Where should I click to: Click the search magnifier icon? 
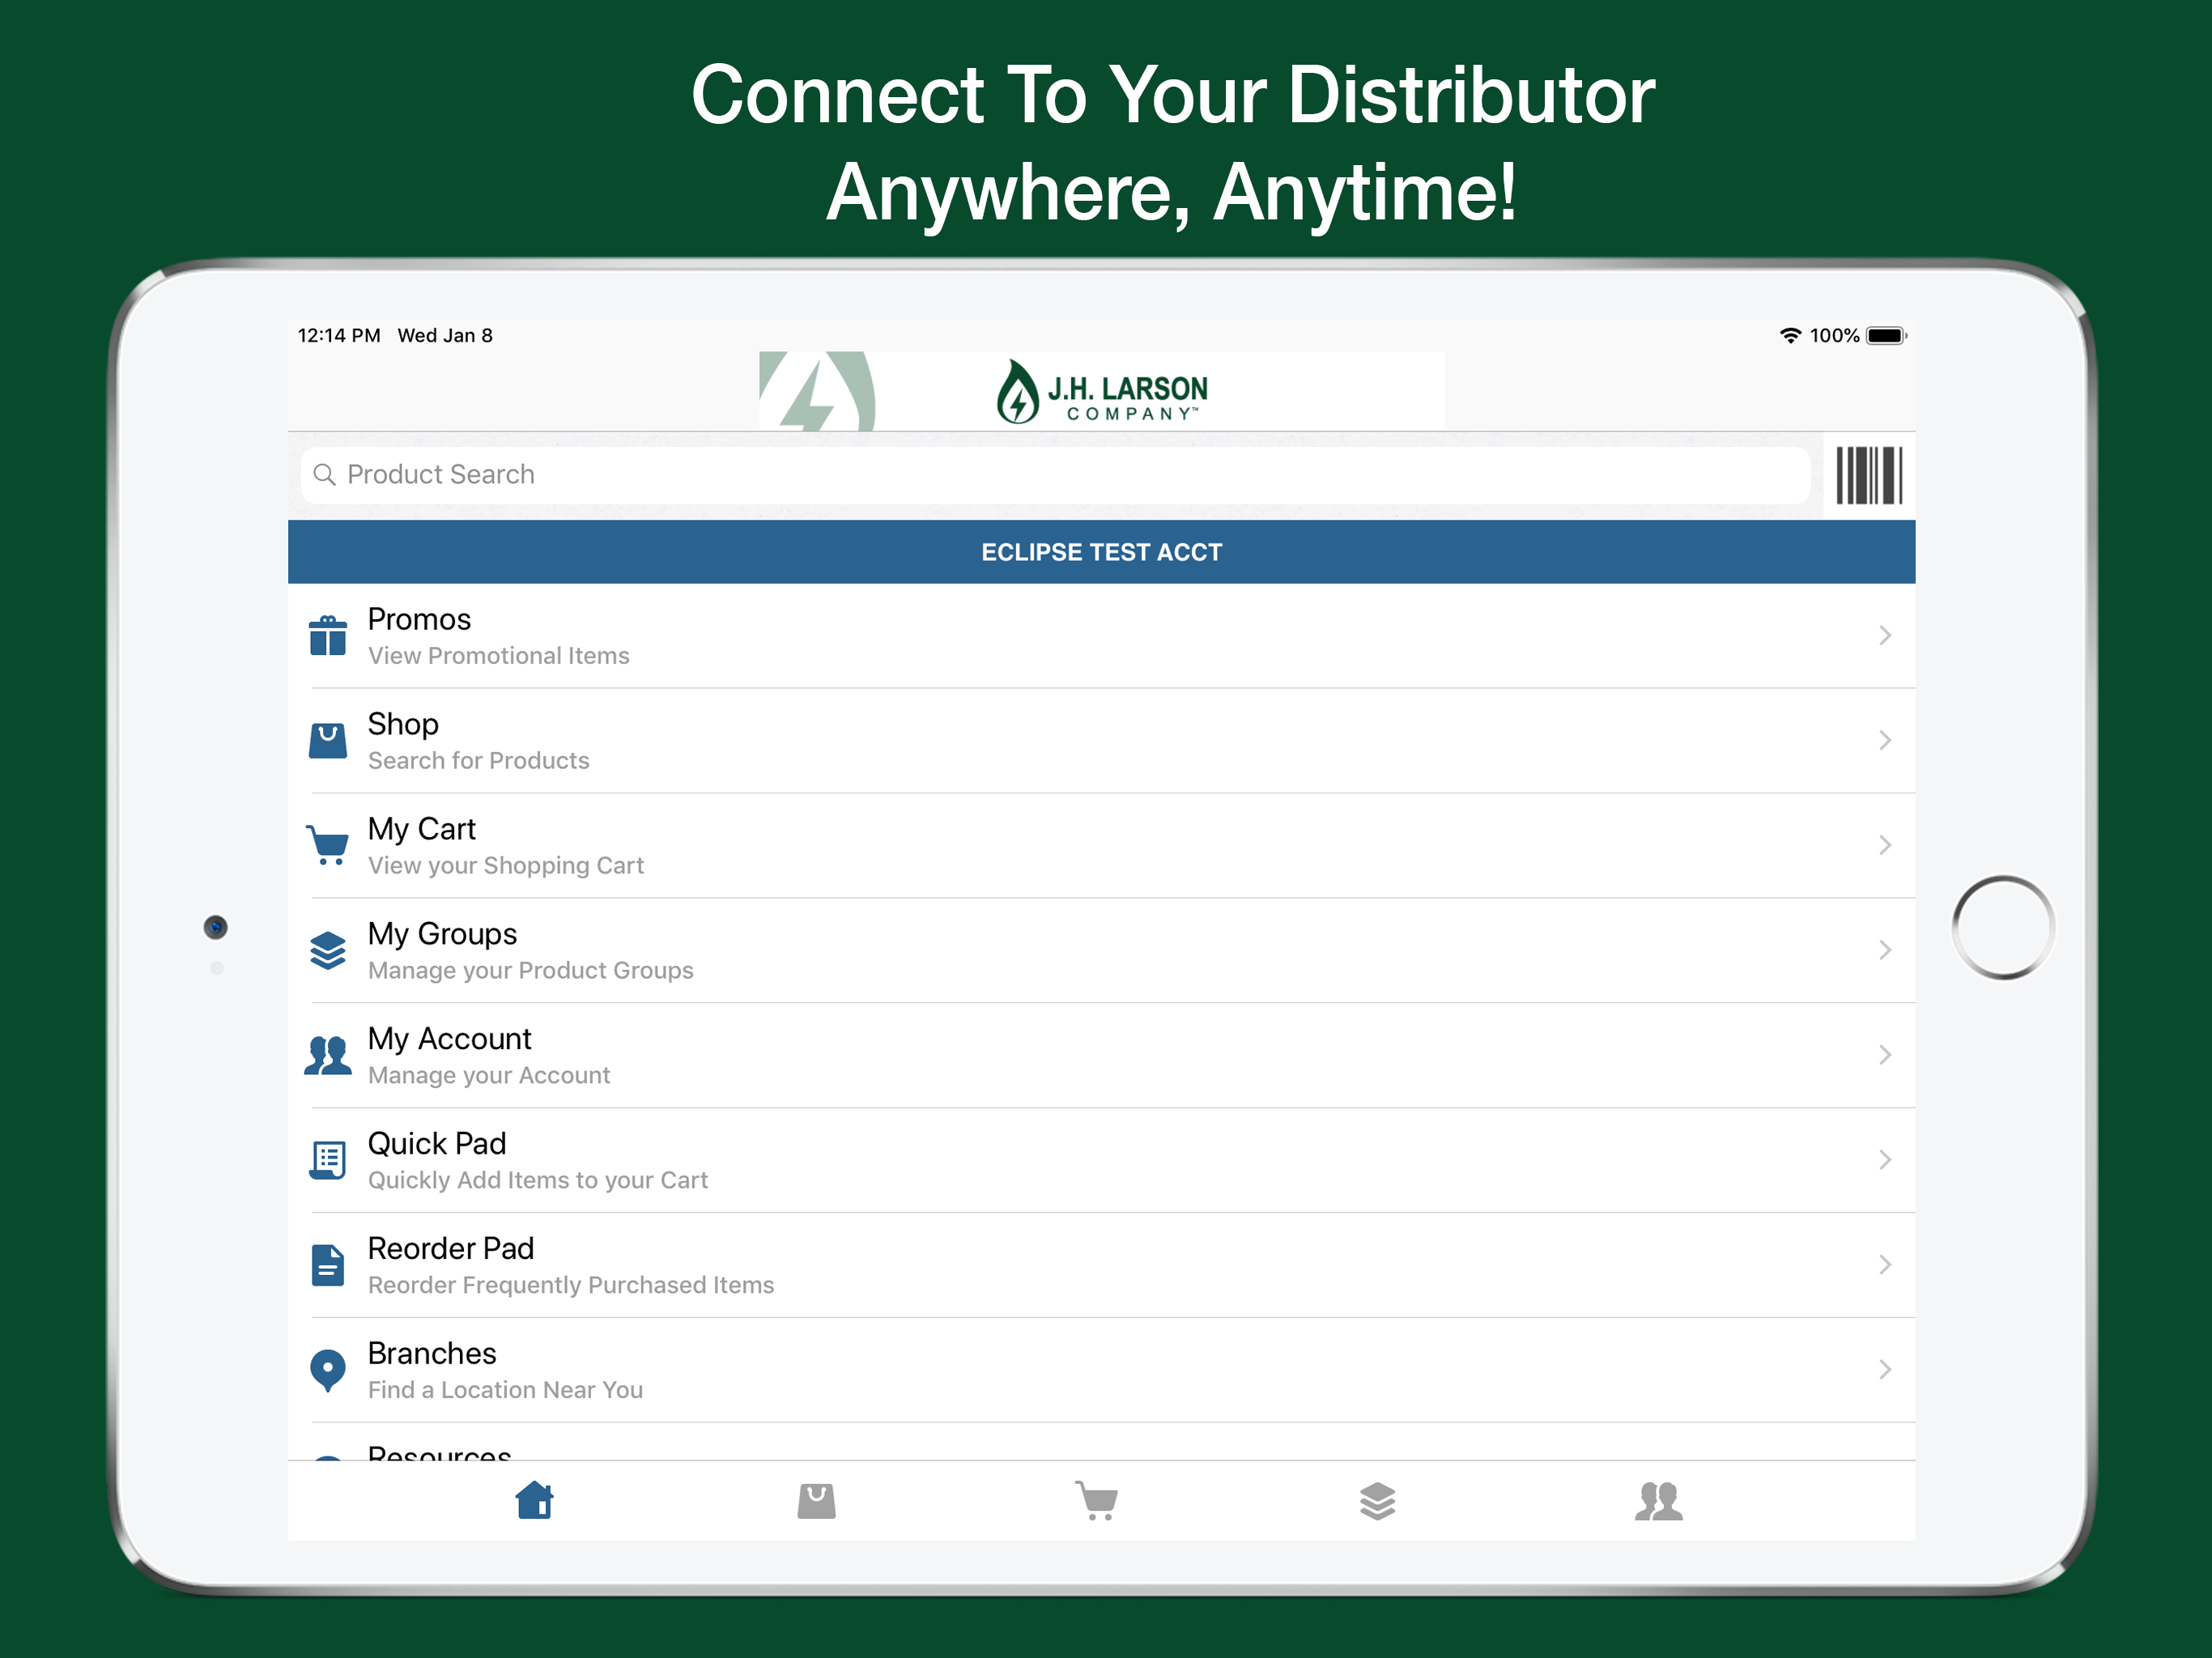[324, 474]
